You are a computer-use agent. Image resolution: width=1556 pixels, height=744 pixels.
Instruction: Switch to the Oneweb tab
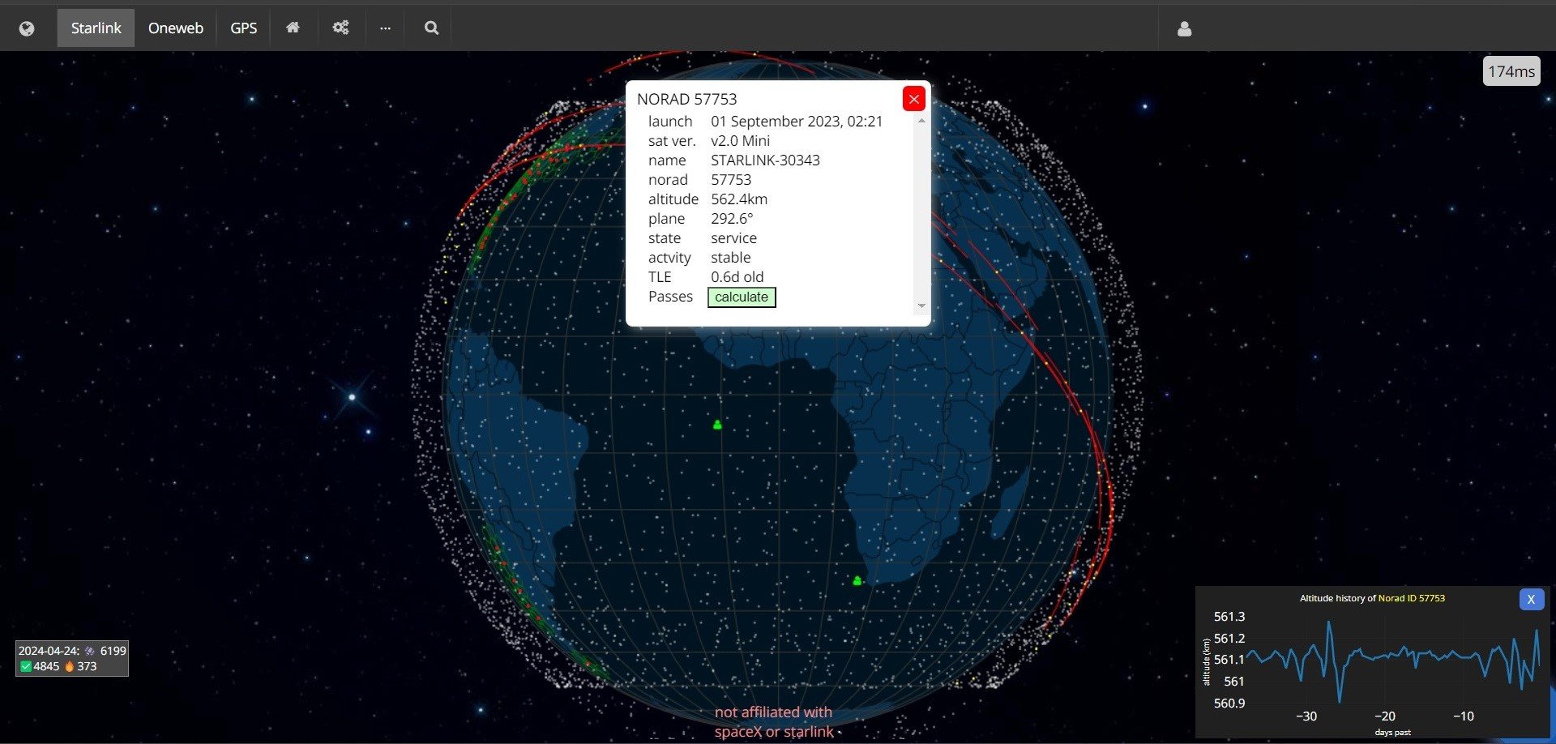pyautogui.click(x=175, y=28)
